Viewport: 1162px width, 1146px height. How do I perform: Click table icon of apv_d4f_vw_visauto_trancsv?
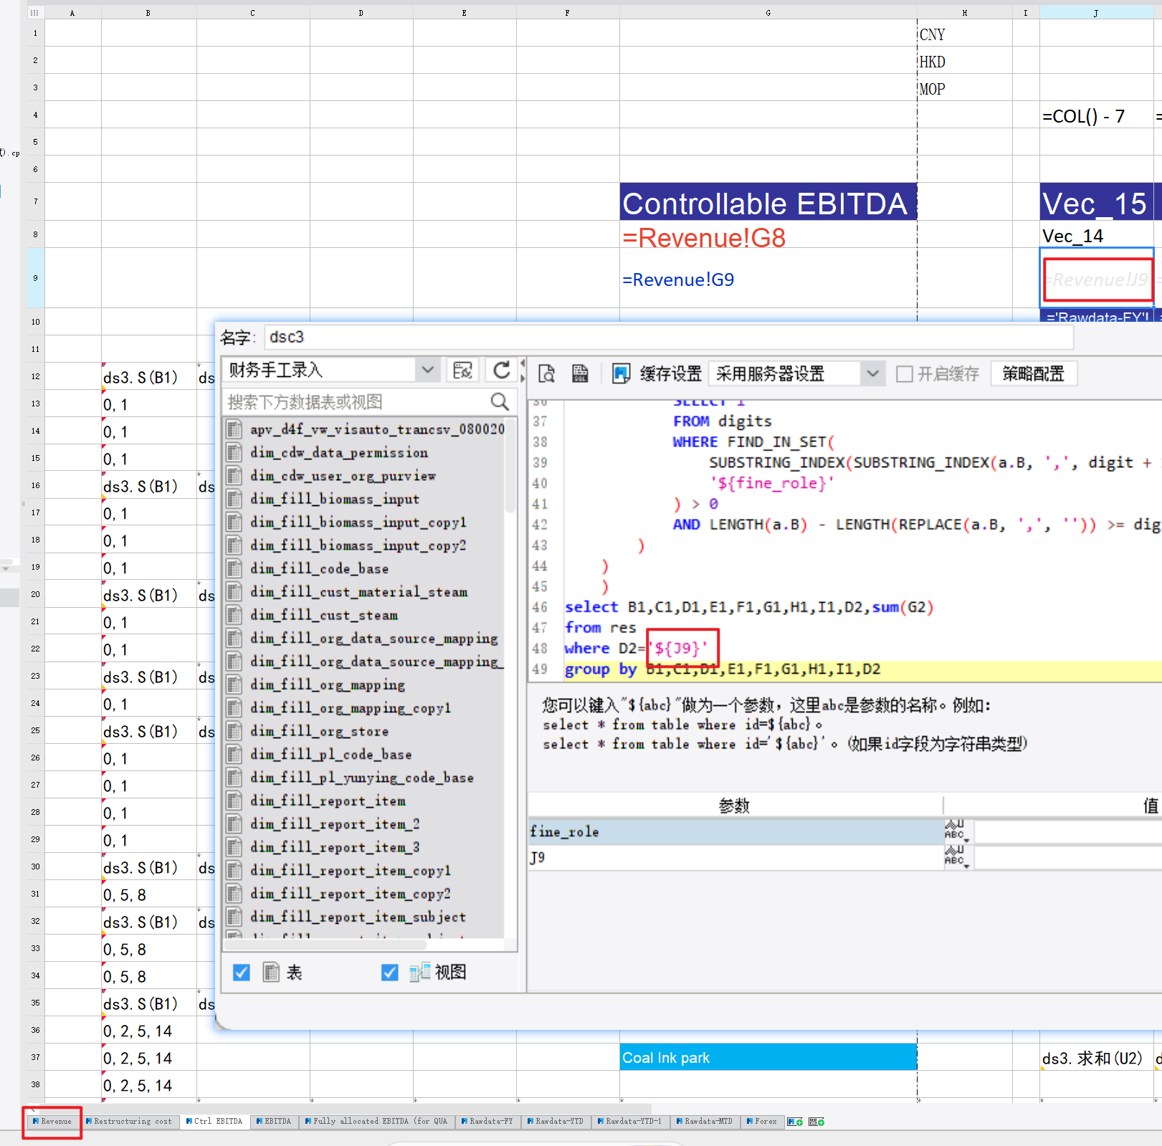234,429
